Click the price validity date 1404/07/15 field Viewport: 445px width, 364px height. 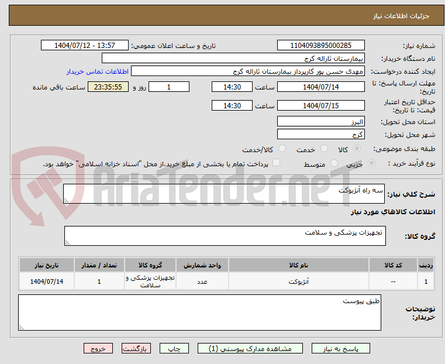pyautogui.click(x=320, y=105)
